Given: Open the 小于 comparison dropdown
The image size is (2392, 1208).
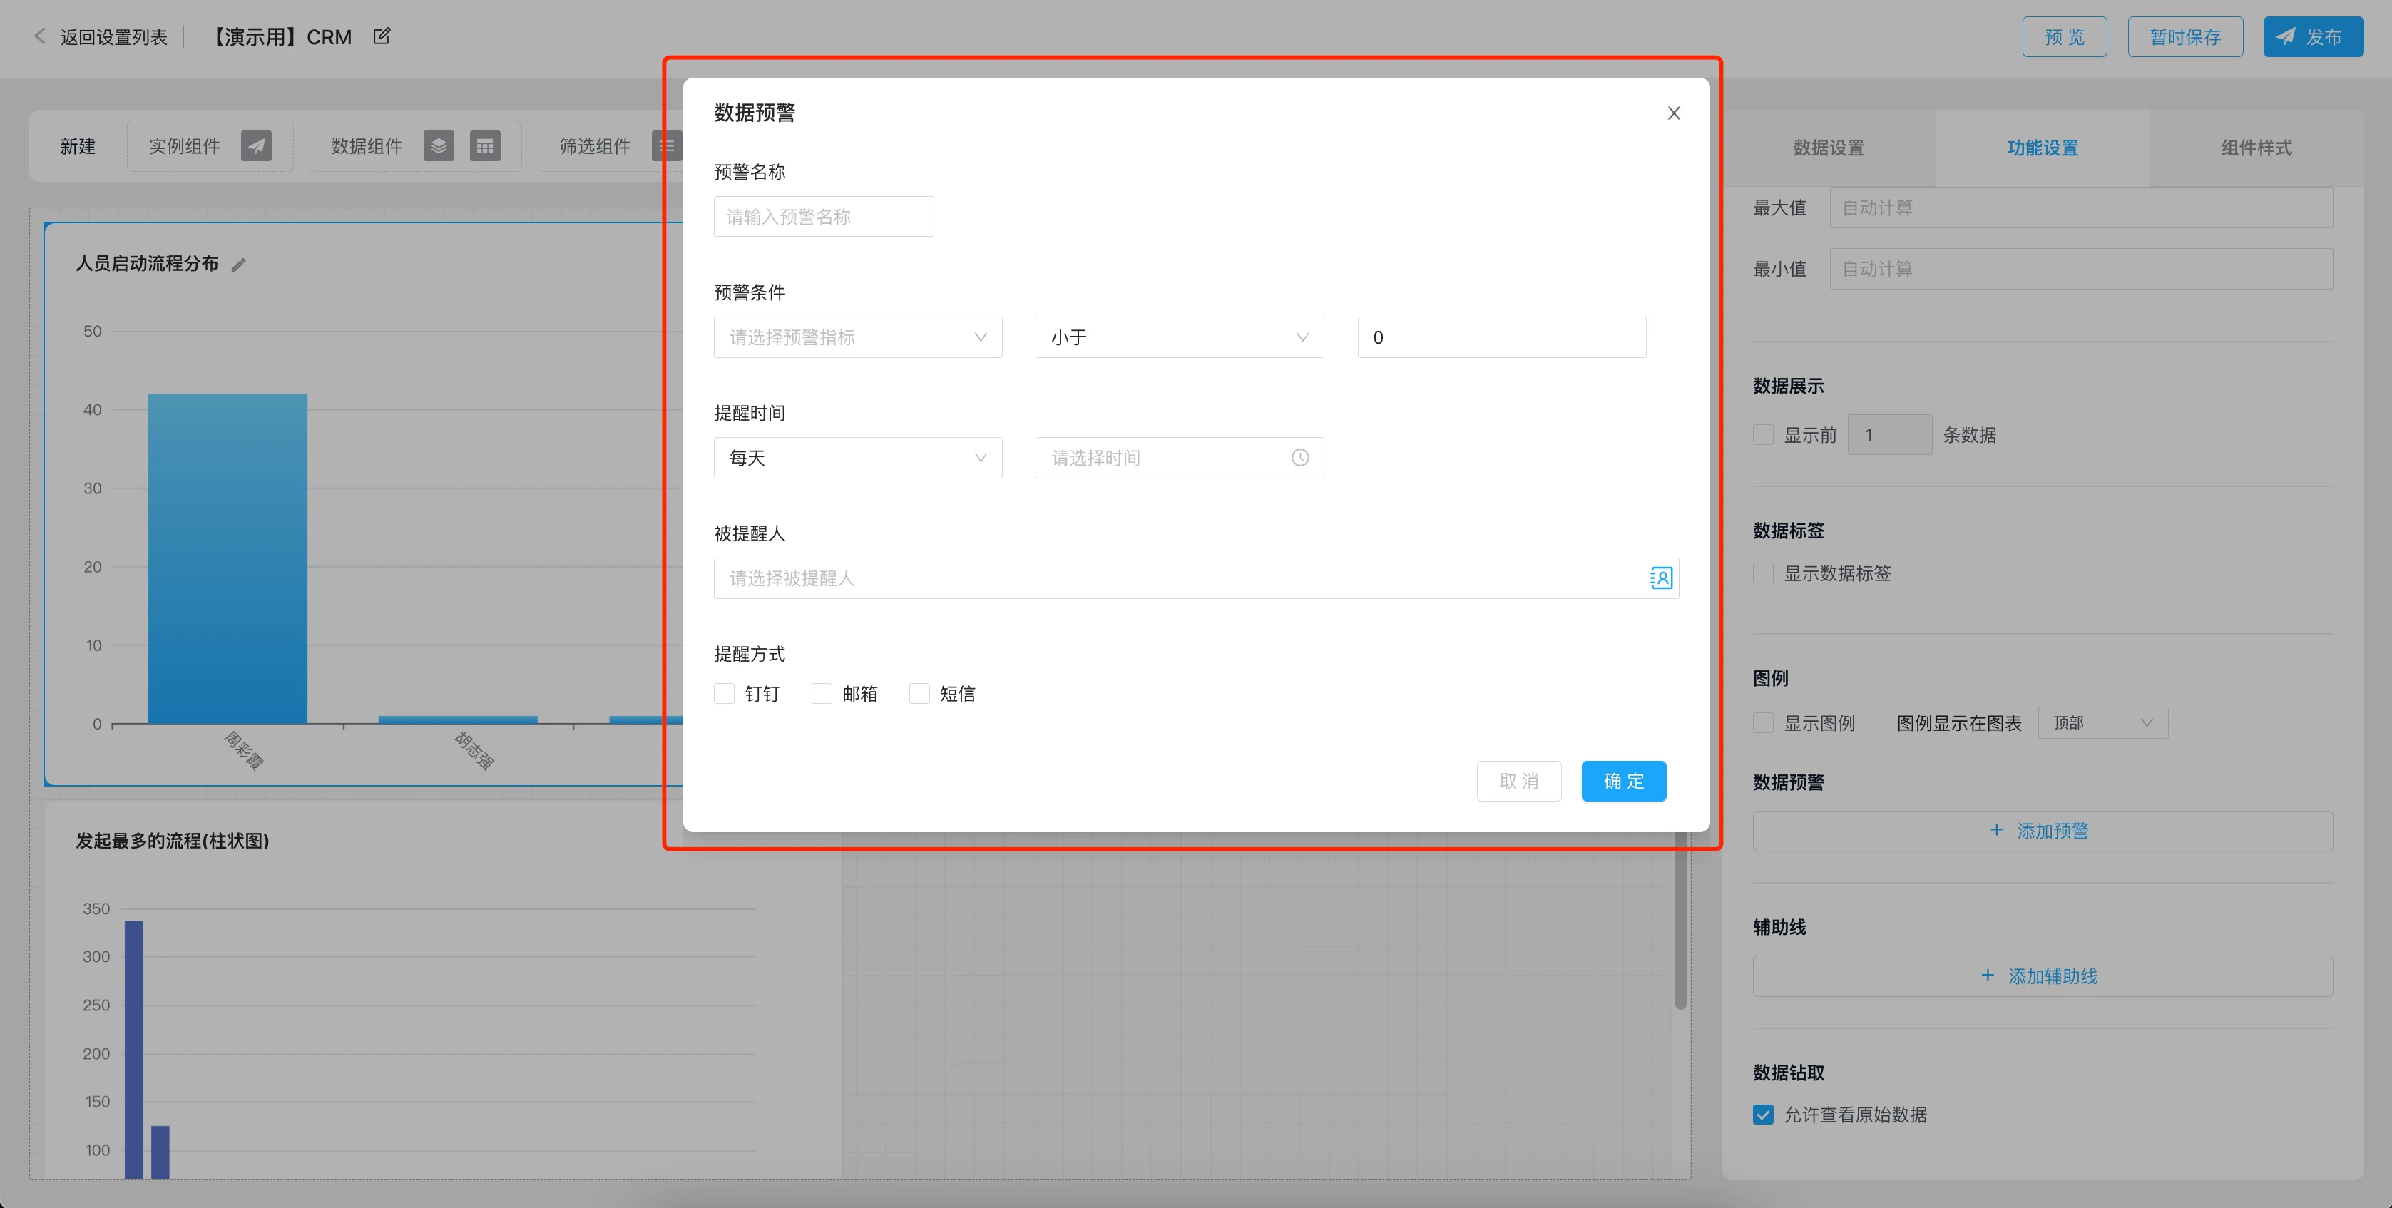Looking at the screenshot, I should 1178,337.
